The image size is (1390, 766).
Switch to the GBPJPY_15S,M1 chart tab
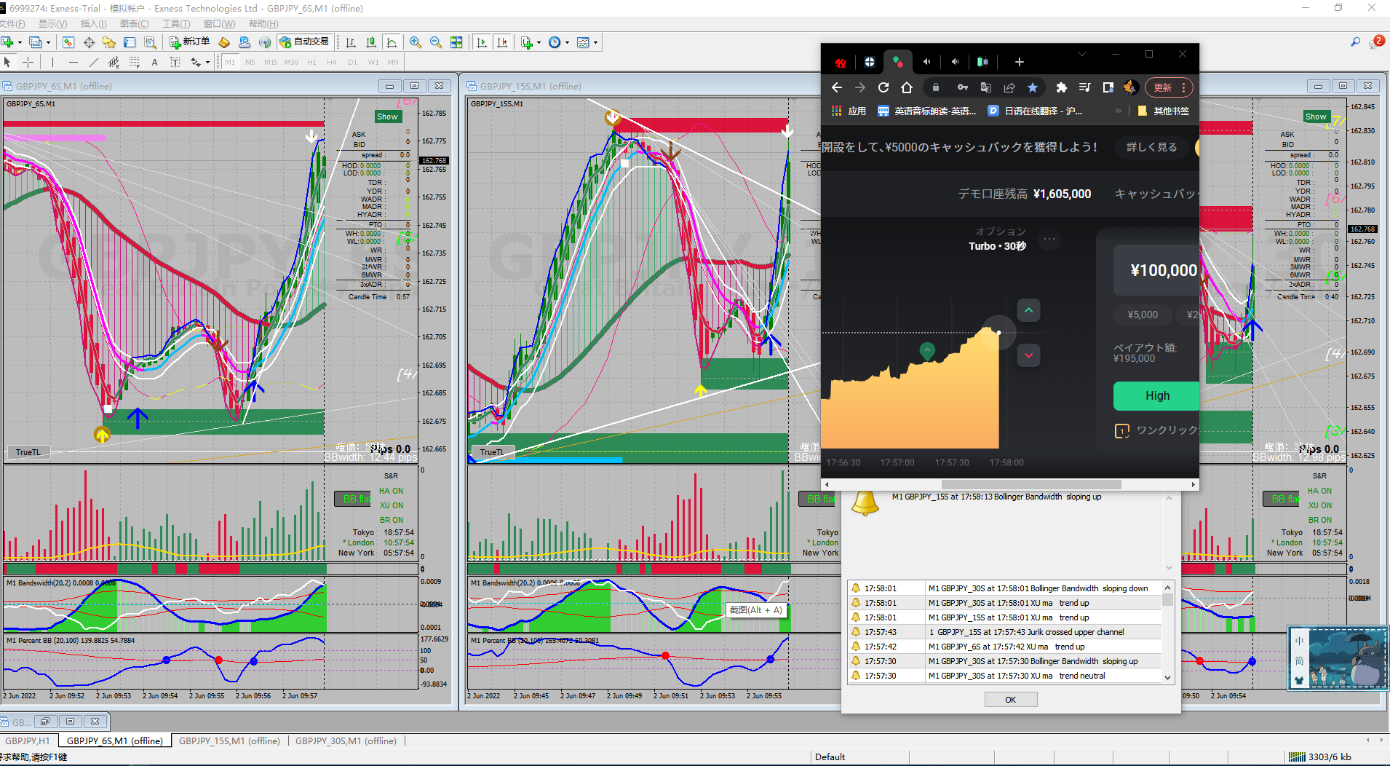click(x=229, y=741)
